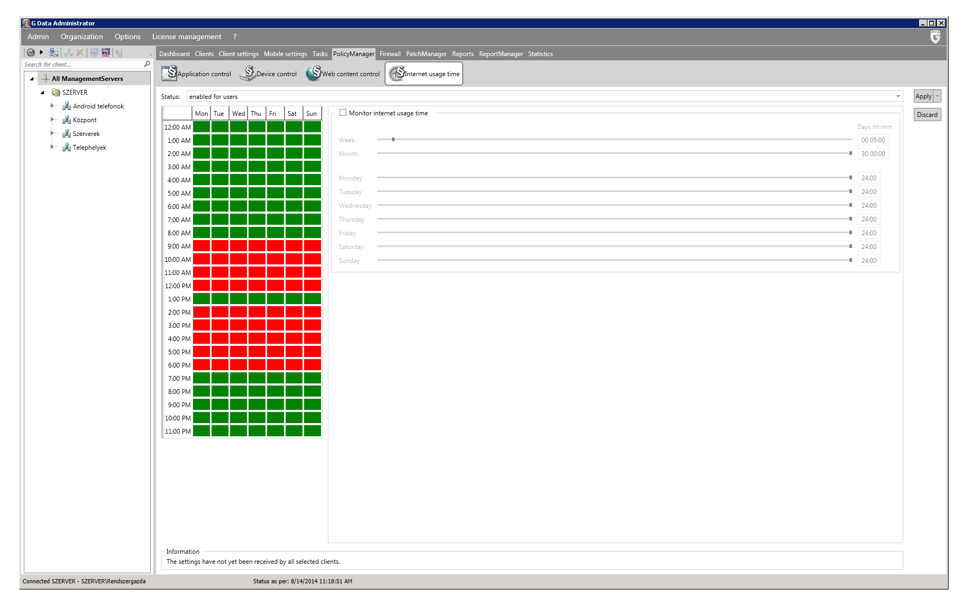
Task: Click the All ManagementServers node icon
Action: (45, 78)
